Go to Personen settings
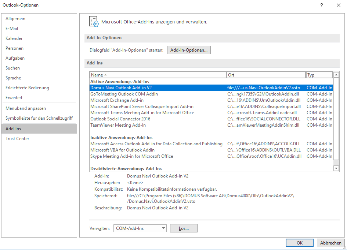The width and height of the screenshot is (347, 250). pyautogui.click(x=39, y=48)
